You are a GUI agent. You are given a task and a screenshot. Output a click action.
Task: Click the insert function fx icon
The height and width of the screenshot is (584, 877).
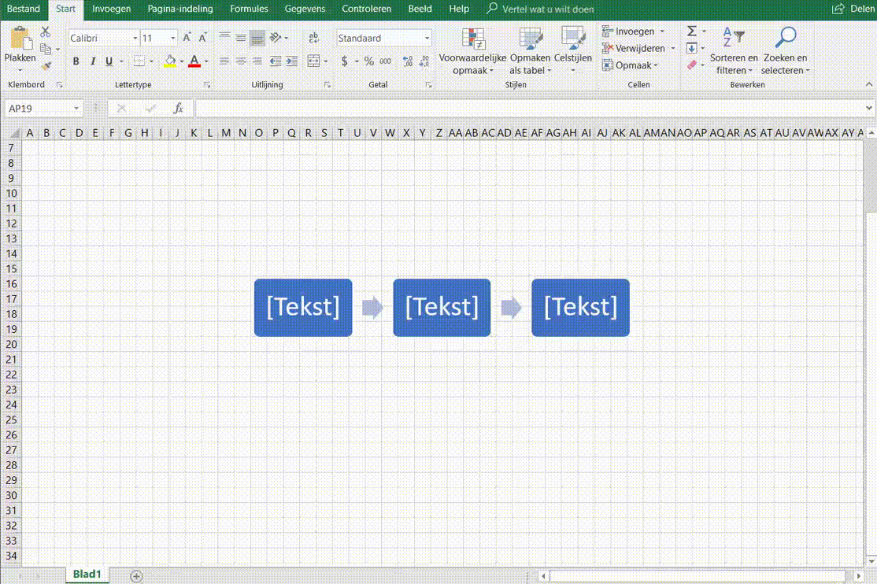pyautogui.click(x=178, y=109)
